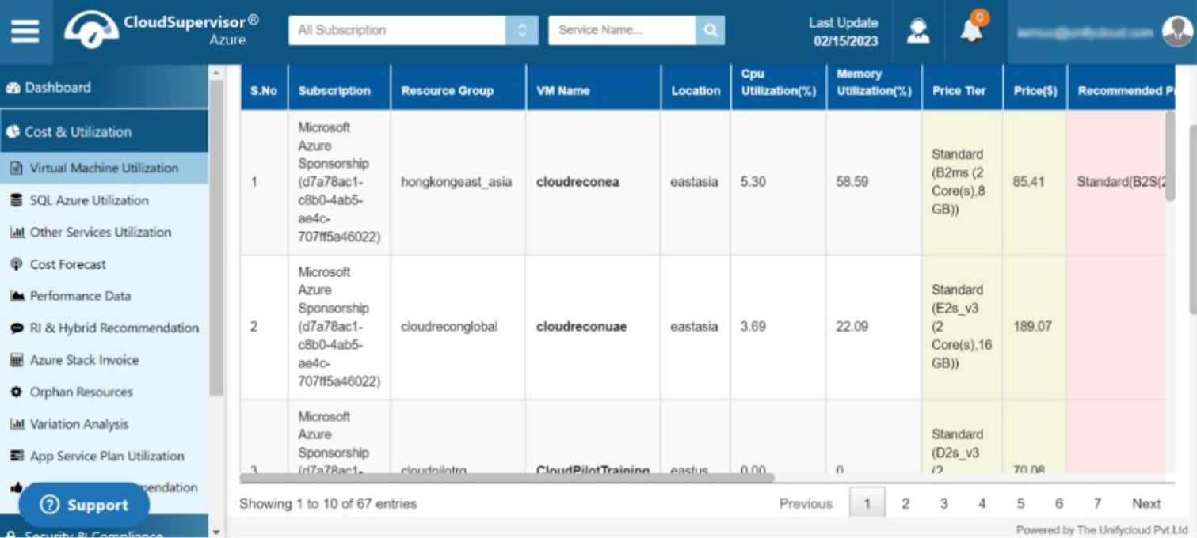Open the hamburger navigation menu

[x=25, y=31]
